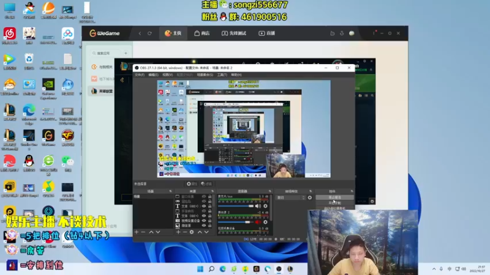Expand hidden system tray icons chevron
This screenshot has height=275, width=490.
pyautogui.click(x=434, y=269)
